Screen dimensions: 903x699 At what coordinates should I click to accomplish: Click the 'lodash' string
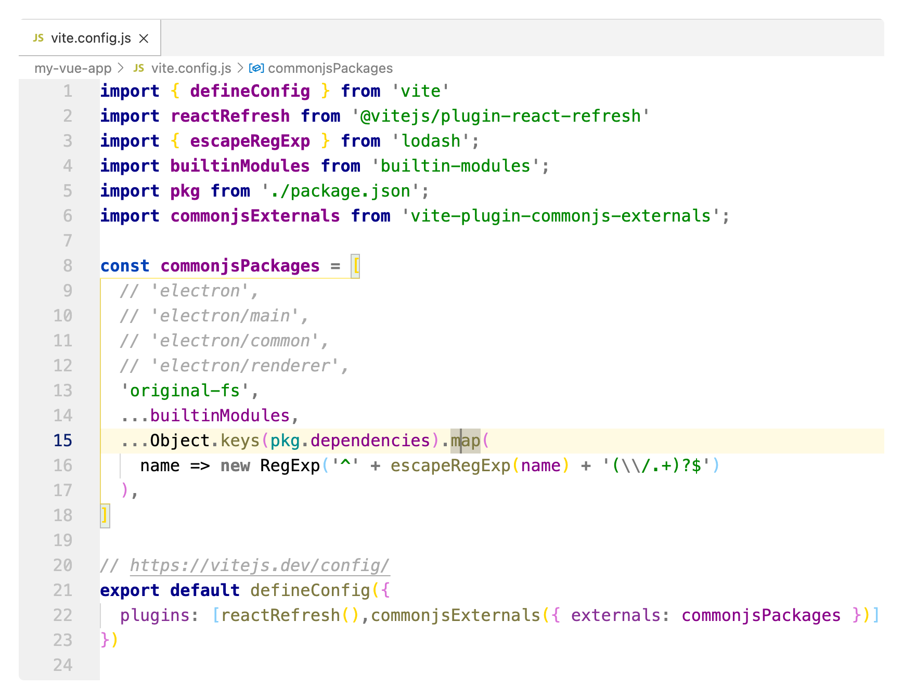[x=430, y=141]
